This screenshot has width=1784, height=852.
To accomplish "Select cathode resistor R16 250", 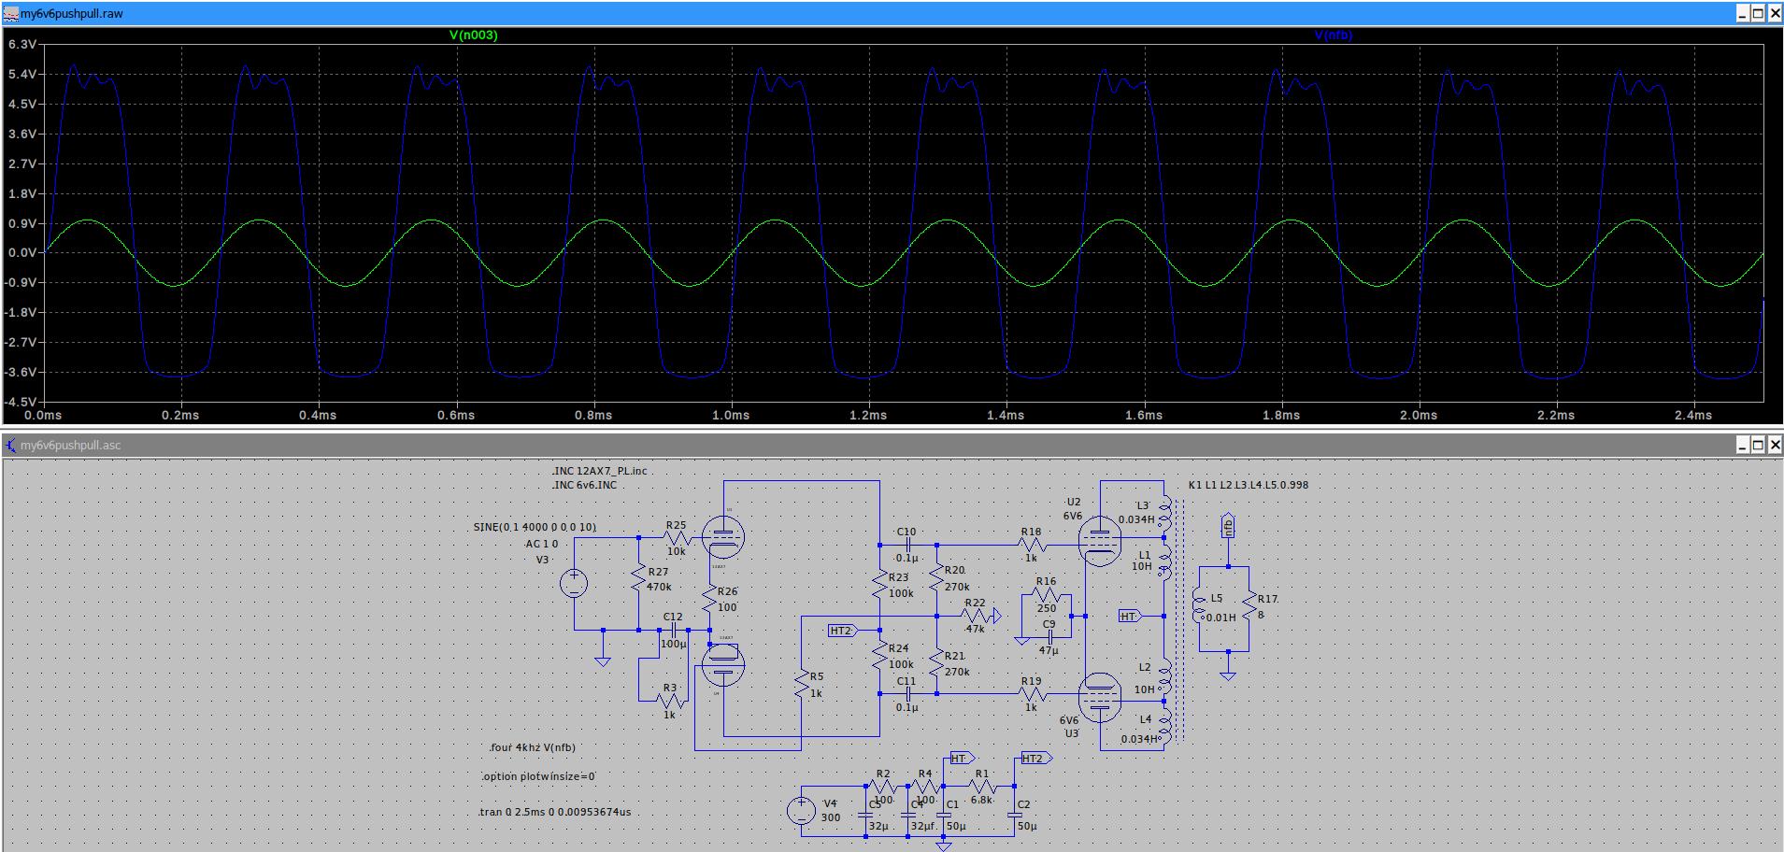I will tap(1046, 595).
